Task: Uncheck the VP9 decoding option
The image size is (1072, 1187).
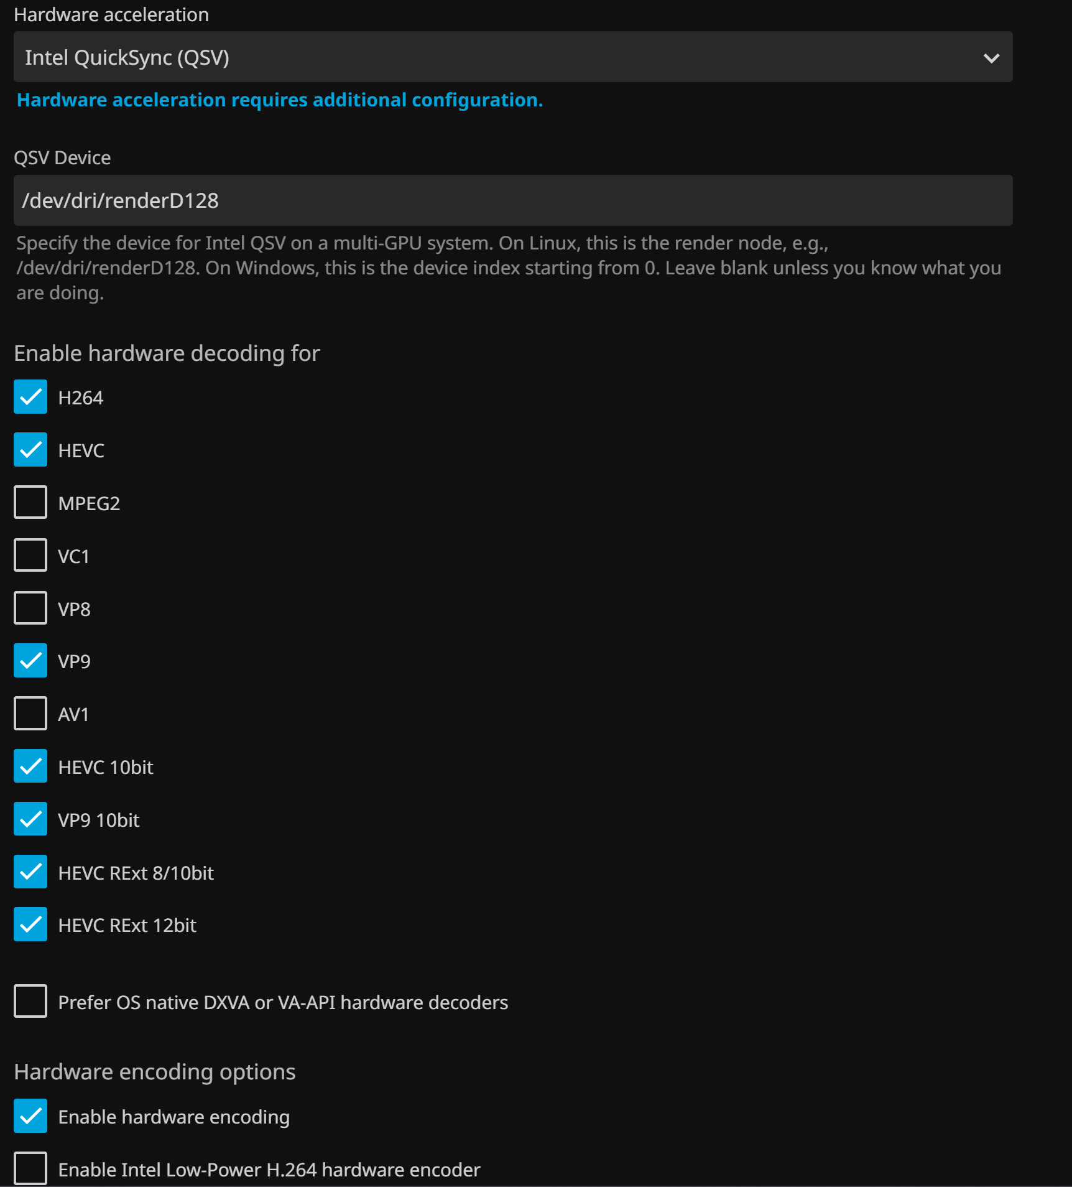Action: [30, 661]
